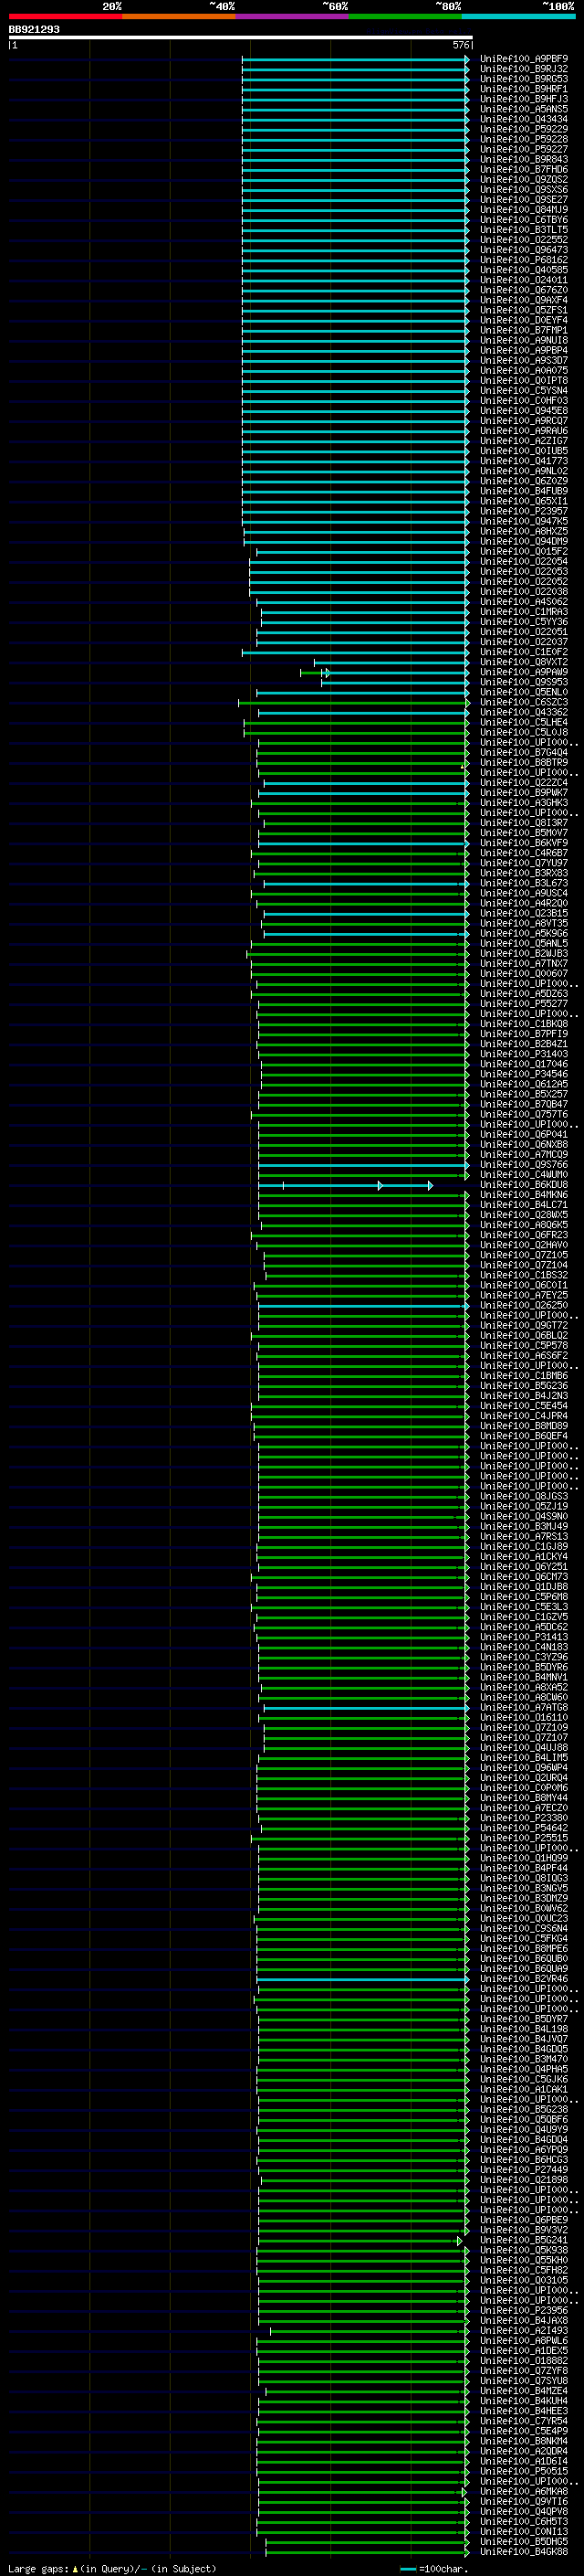Click the =100char. scale legend
This screenshot has width=584, height=2576.
(435, 2568)
